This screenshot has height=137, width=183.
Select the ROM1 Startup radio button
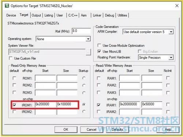click(84, 78)
